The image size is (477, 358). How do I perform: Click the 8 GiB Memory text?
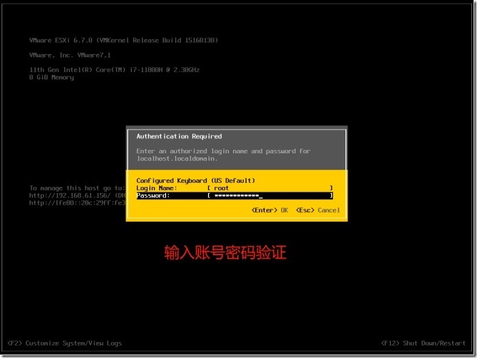pyautogui.click(x=51, y=77)
